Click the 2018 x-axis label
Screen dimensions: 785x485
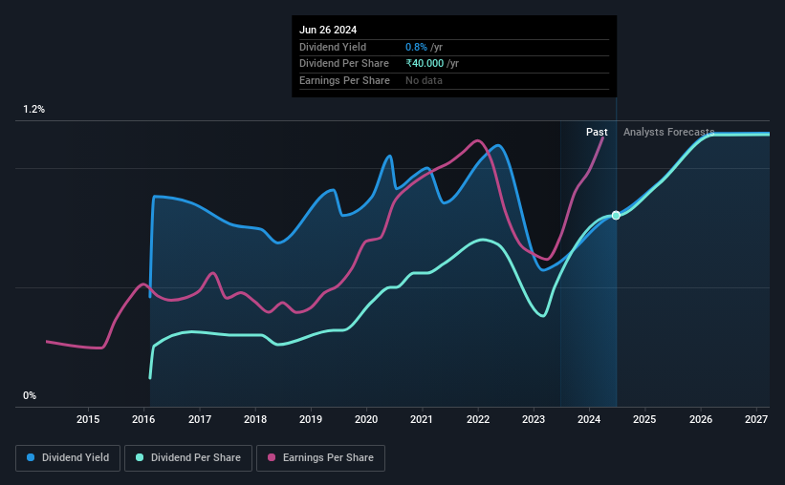click(x=255, y=419)
